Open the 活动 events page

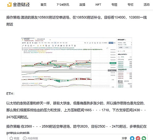tap(146, 5)
